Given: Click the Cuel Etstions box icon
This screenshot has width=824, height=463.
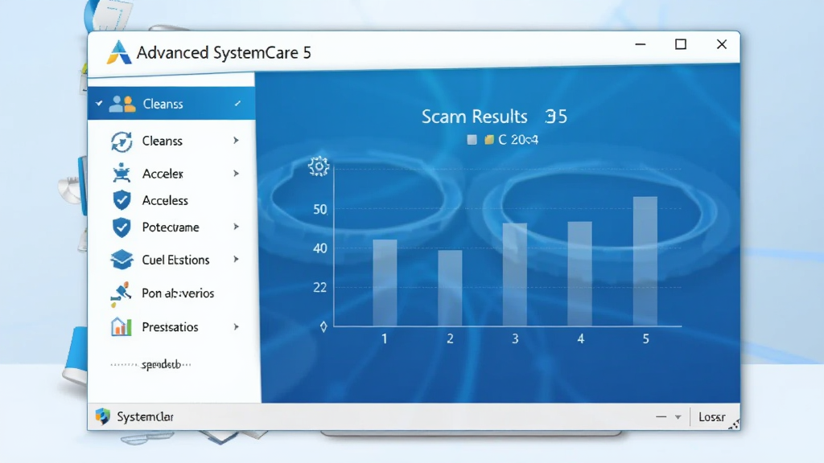Looking at the screenshot, I should 122,260.
